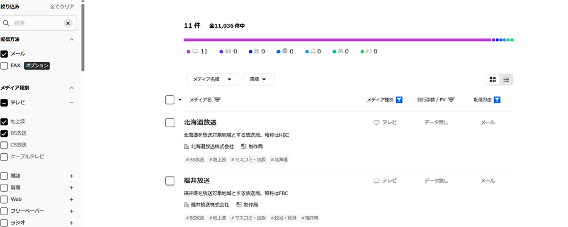
Task: Check the CS放送 checkbox
Action: (5, 145)
